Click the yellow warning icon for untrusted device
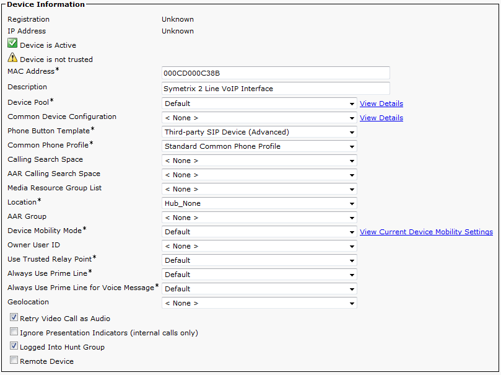Screen dimensions: 501x375 point(12,57)
